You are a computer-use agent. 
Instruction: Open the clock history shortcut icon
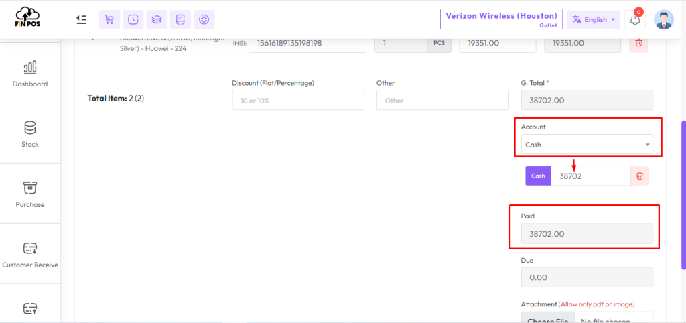point(133,19)
